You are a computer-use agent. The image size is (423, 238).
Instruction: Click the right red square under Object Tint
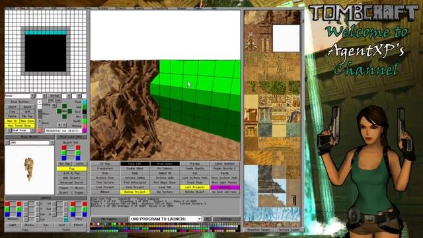pyautogui.click(x=78, y=147)
